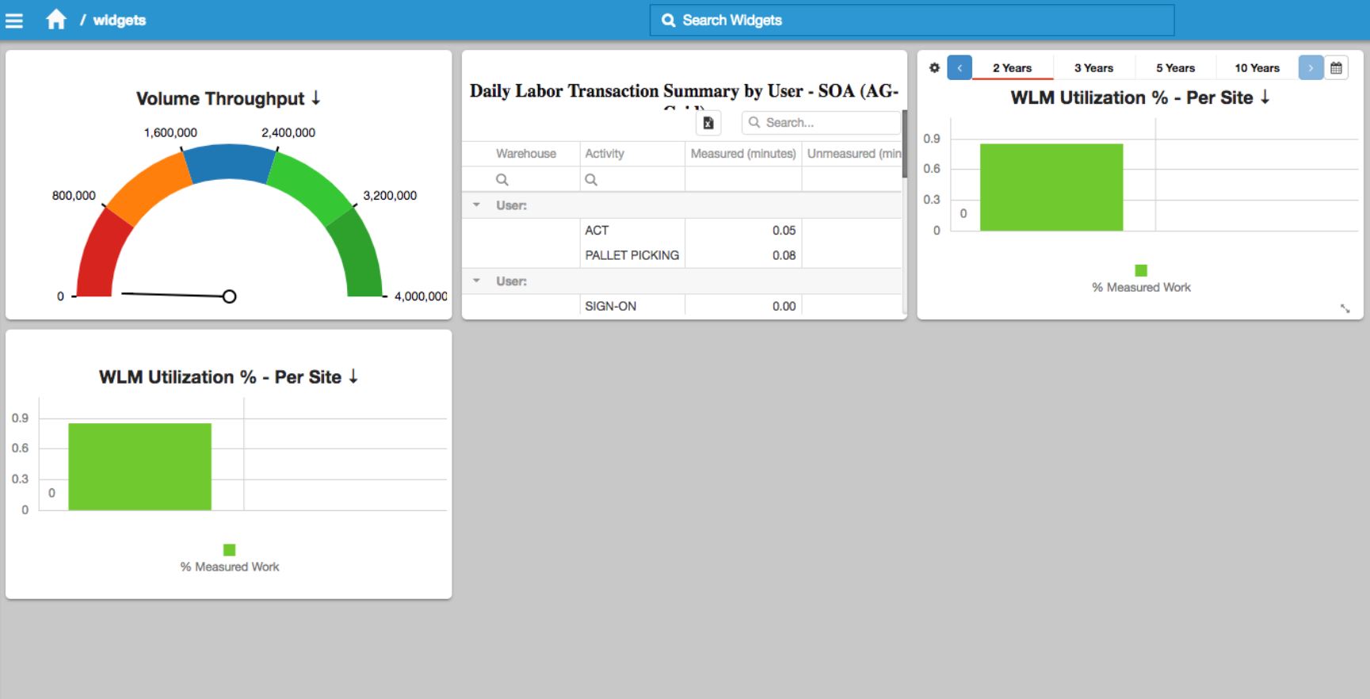Select the 3 Years tab
This screenshot has height=699, width=1370.
coord(1093,68)
